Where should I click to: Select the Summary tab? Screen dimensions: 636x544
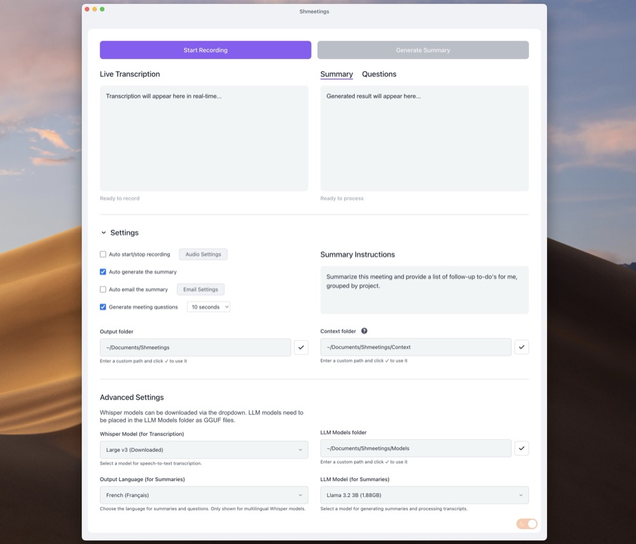tap(336, 74)
